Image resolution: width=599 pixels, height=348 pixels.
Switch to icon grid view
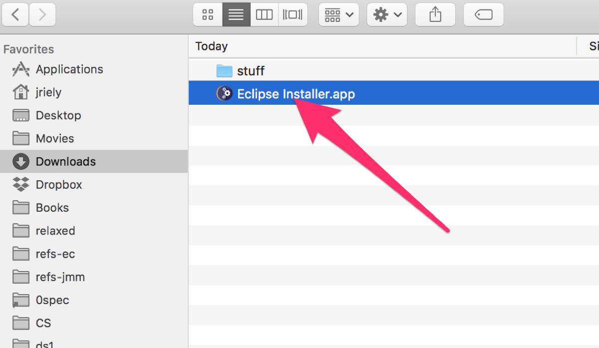point(208,14)
